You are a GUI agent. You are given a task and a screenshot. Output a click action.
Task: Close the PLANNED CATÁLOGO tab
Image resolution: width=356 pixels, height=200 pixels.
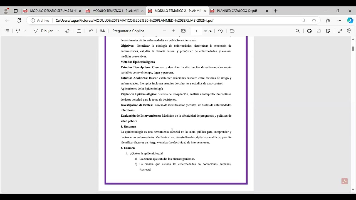pyautogui.click(x=267, y=11)
